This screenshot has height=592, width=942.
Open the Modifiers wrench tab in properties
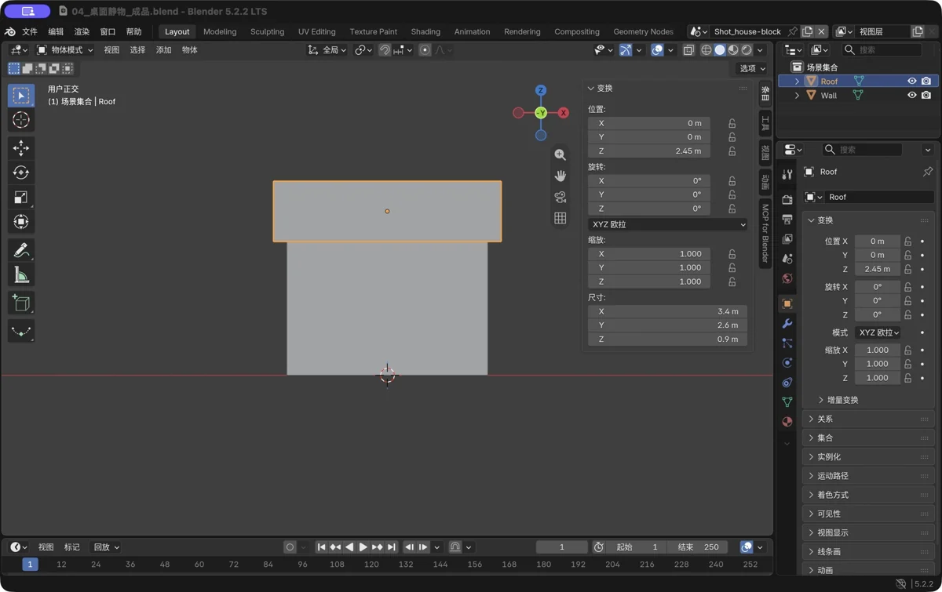click(x=787, y=324)
